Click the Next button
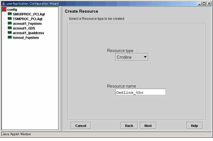The height and width of the screenshot is (141, 213). pyautogui.click(x=148, y=126)
